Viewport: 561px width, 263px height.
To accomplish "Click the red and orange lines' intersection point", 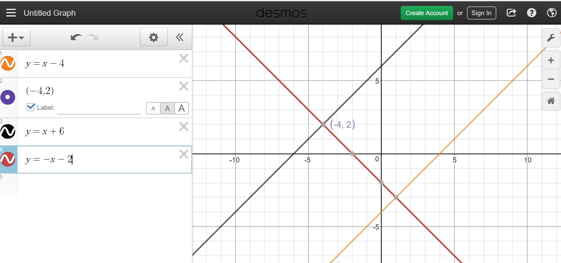I will pyautogui.click(x=396, y=197).
